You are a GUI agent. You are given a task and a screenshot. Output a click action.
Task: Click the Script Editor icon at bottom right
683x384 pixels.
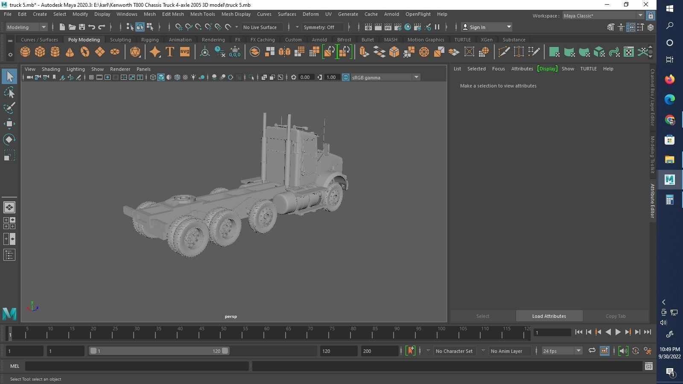tap(648, 366)
